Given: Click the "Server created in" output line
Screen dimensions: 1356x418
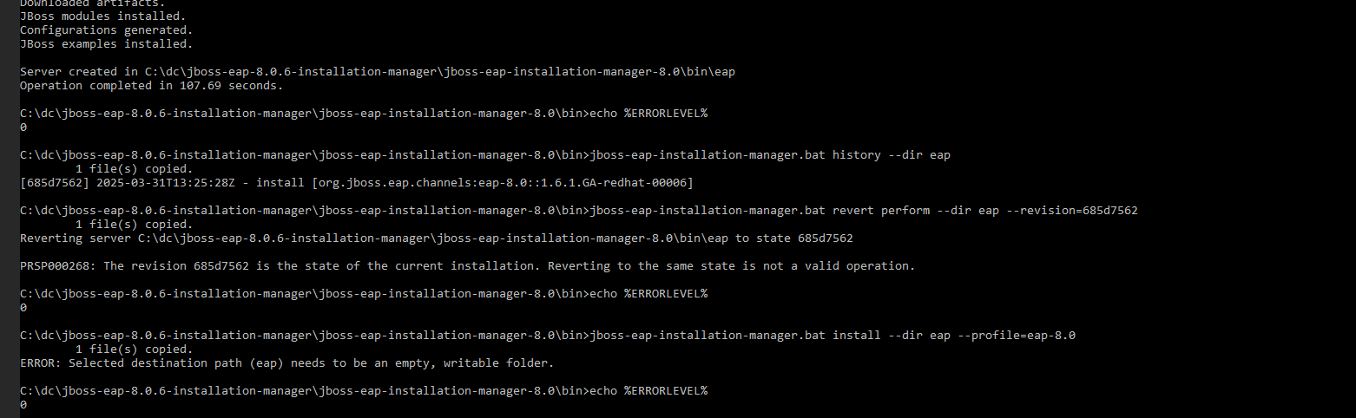Looking at the screenshot, I should coord(377,72).
